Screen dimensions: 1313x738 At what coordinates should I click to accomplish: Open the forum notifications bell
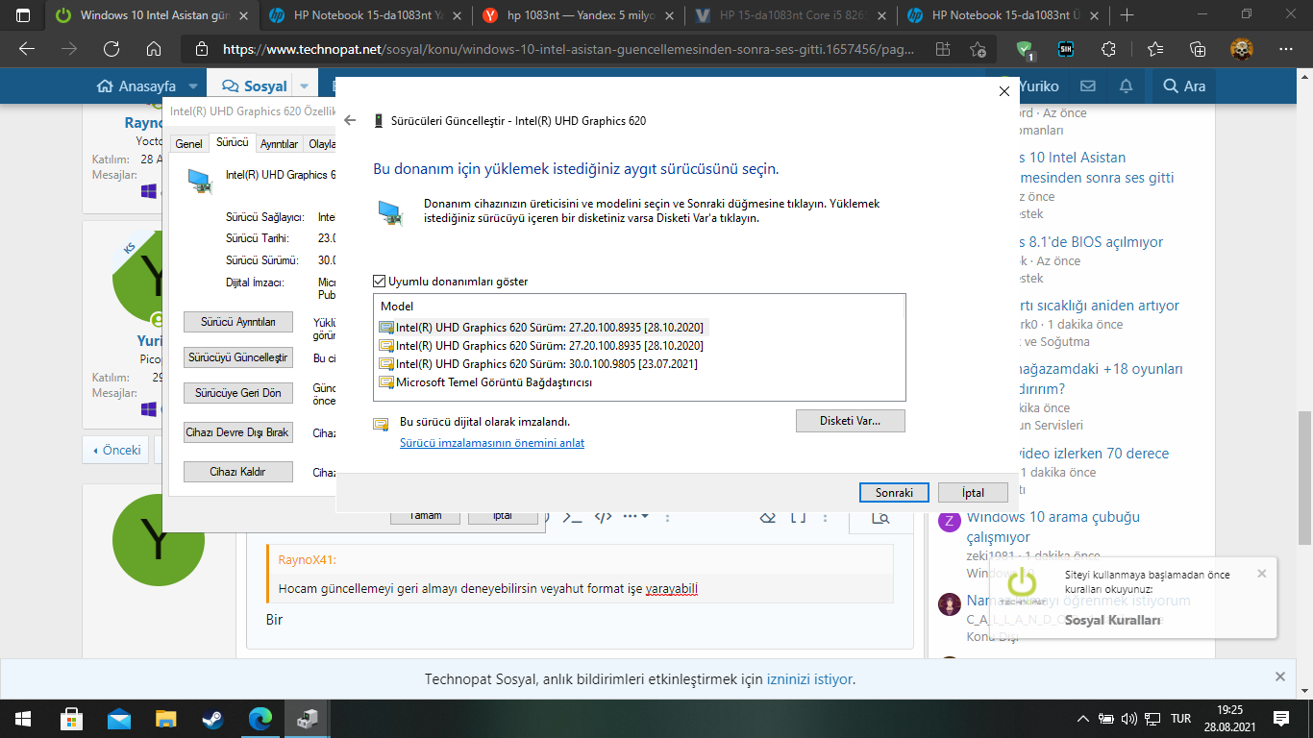pos(1127,86)
